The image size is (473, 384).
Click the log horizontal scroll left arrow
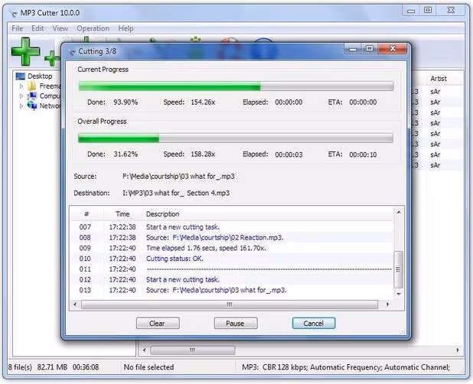click(75, 304)
